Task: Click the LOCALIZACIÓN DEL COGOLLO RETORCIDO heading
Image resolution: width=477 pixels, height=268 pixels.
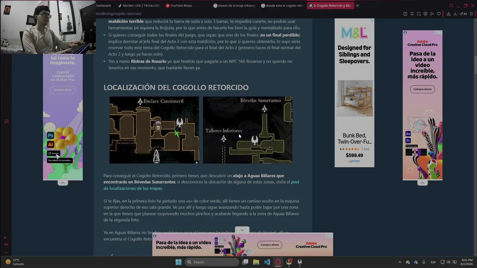Action: [176, 87]
